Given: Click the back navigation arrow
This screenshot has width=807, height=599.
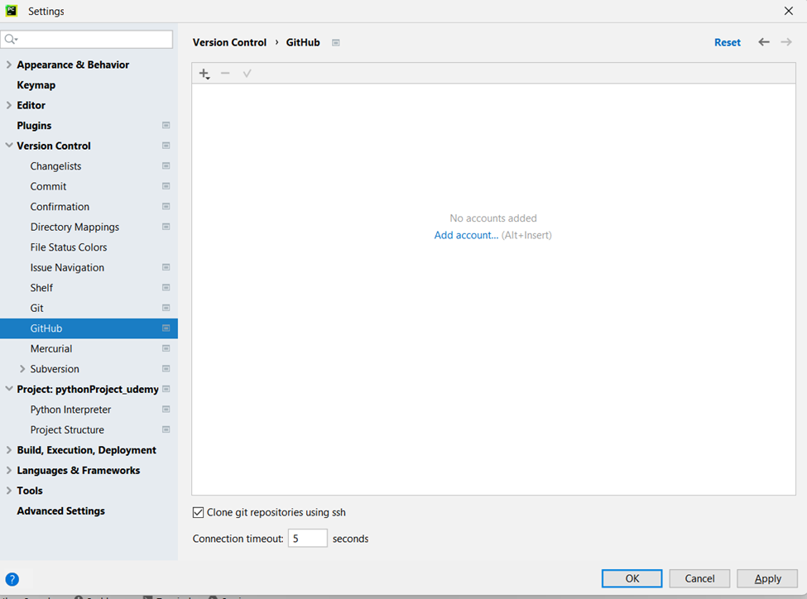Looking at the screenshot, I should [764, 42].
